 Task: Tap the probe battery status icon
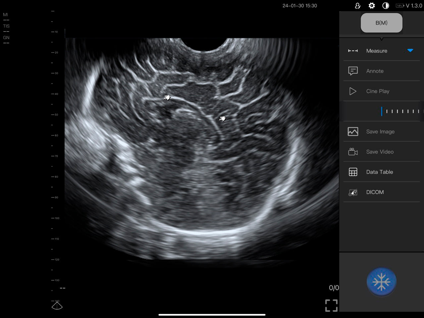coord(400,6)
